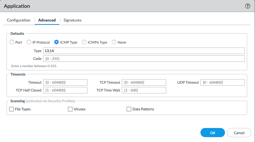Open the Signatures tab

click(72, 20)
